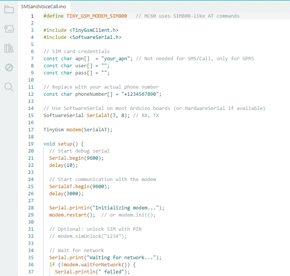Click delay(3000) call on line 26

[66, 194]
